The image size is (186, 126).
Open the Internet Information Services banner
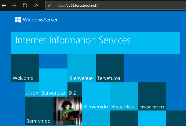pos(96,43)
